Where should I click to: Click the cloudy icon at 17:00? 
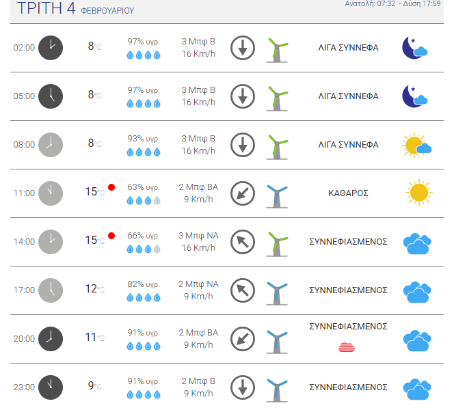[417, 292]
